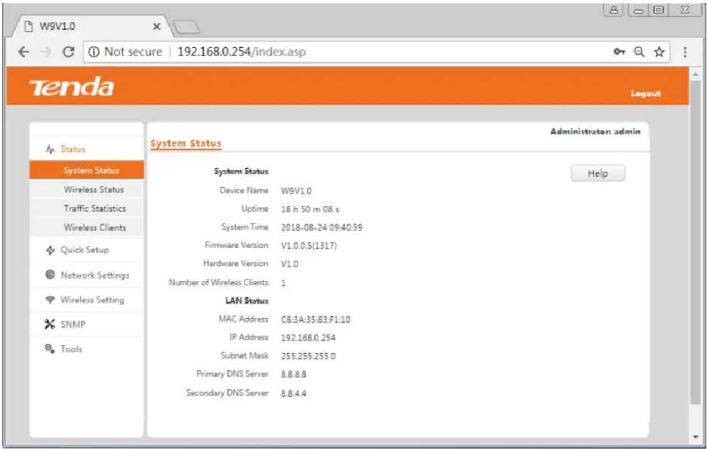Screen dimensions: 707x449
Task: Click the browser forward arrow
Action: [45, 52]
